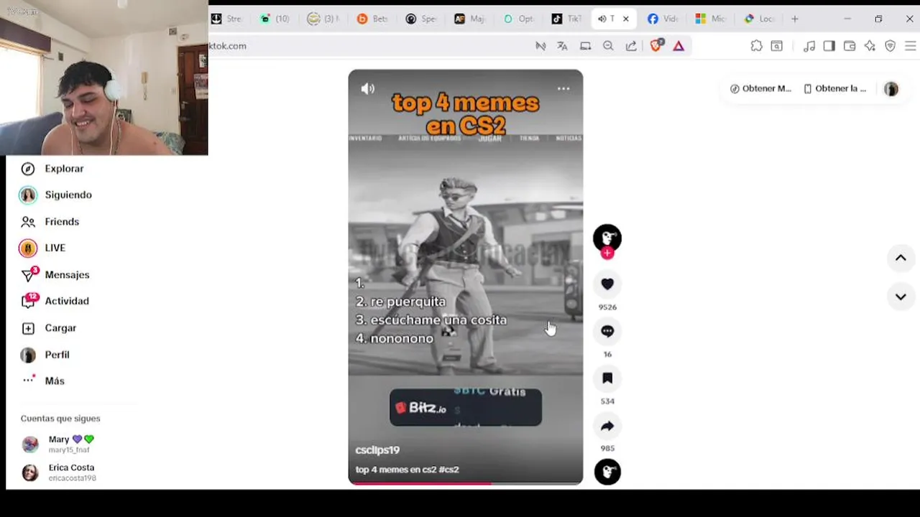Click the music note toolbar icon

point(809,46)
